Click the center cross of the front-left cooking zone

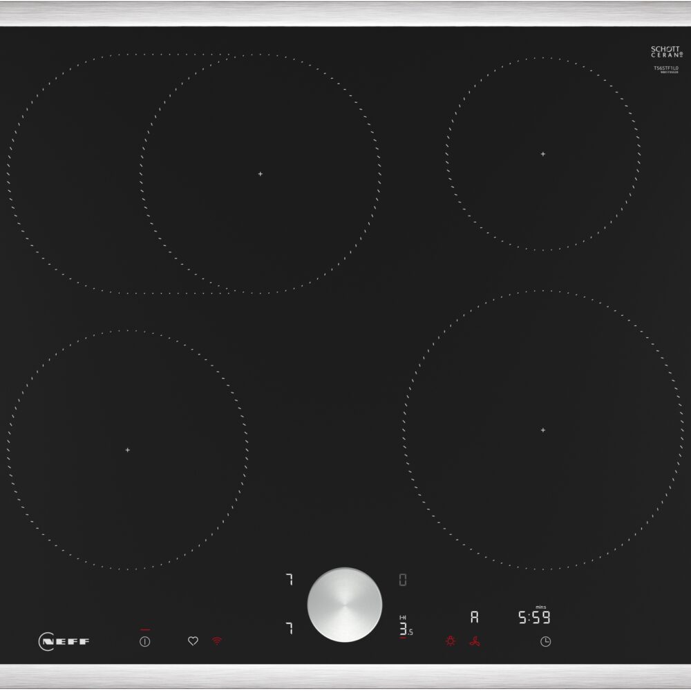127,450
